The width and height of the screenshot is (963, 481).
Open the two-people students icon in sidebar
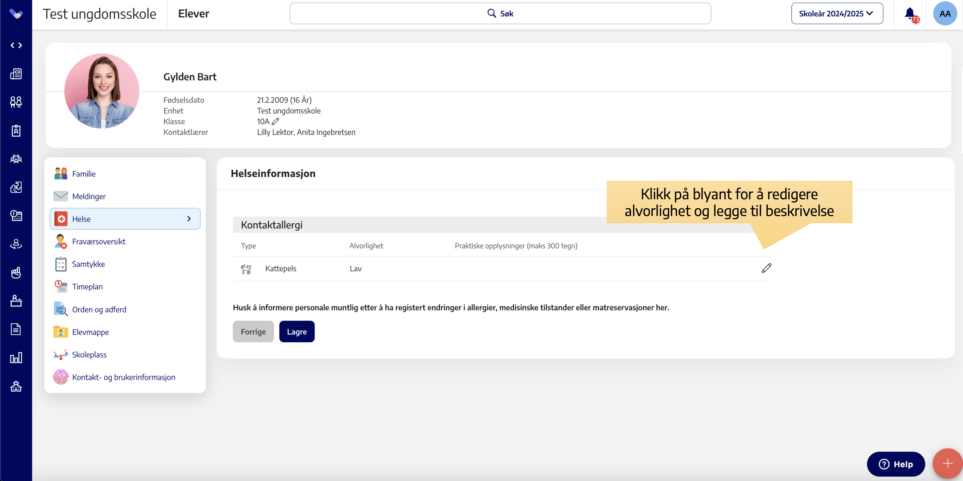(16, 102)
